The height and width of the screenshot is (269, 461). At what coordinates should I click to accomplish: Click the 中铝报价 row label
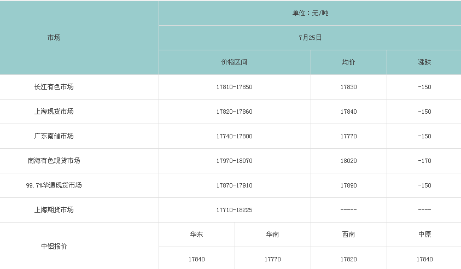coord(54,246)
